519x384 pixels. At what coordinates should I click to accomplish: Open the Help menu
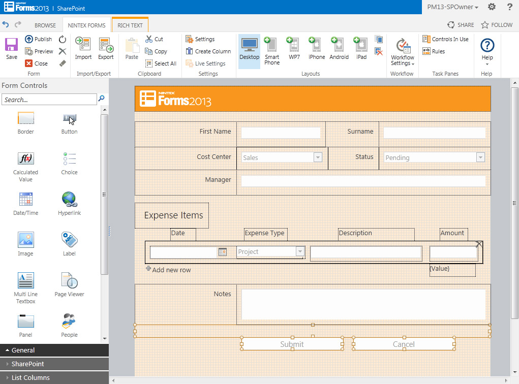point(487,51)
